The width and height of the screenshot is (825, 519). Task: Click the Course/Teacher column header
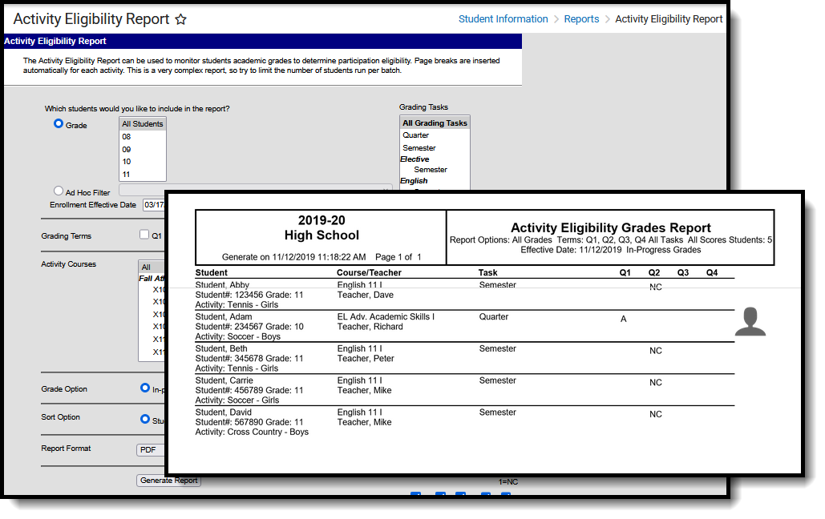[x=369, y=272]
